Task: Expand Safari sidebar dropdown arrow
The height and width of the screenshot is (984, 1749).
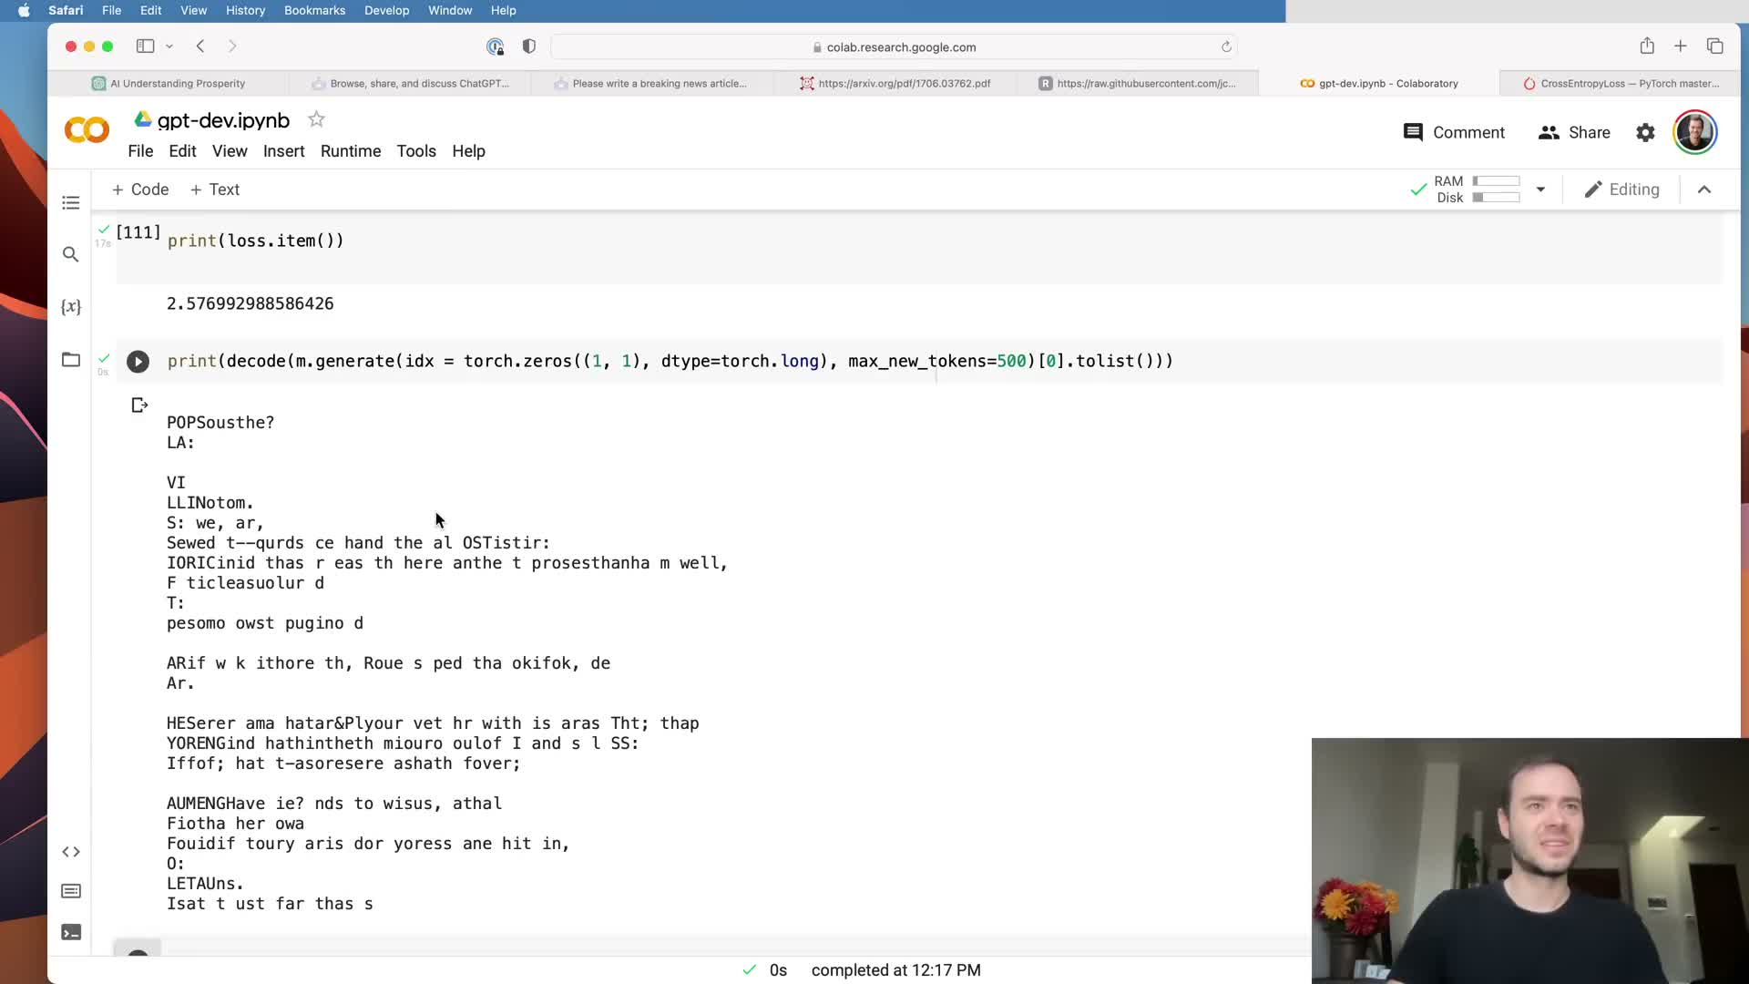Action: click(x=169, y=46)
